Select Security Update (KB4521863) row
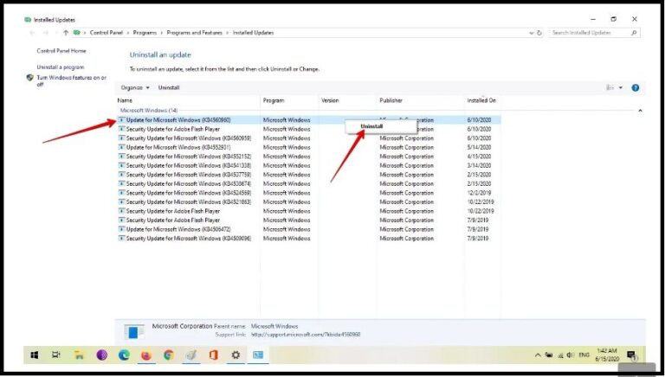 pos(309,202)
